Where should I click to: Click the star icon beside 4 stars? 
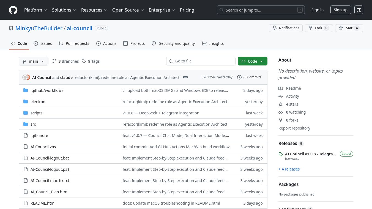281,104
